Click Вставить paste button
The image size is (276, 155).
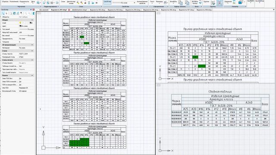pyautogui.click(x=173, y=2)
